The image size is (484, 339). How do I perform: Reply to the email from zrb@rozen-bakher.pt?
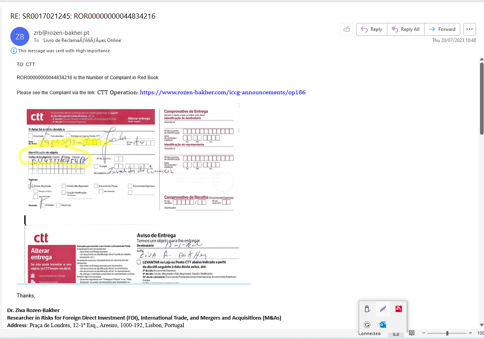coord(371,29)
